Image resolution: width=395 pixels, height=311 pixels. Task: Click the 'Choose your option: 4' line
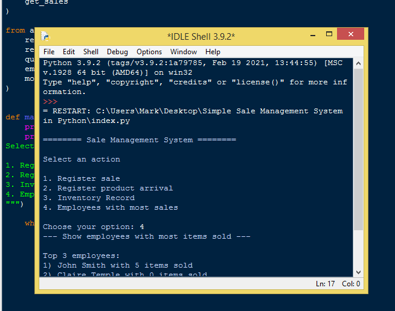point(94,227)
